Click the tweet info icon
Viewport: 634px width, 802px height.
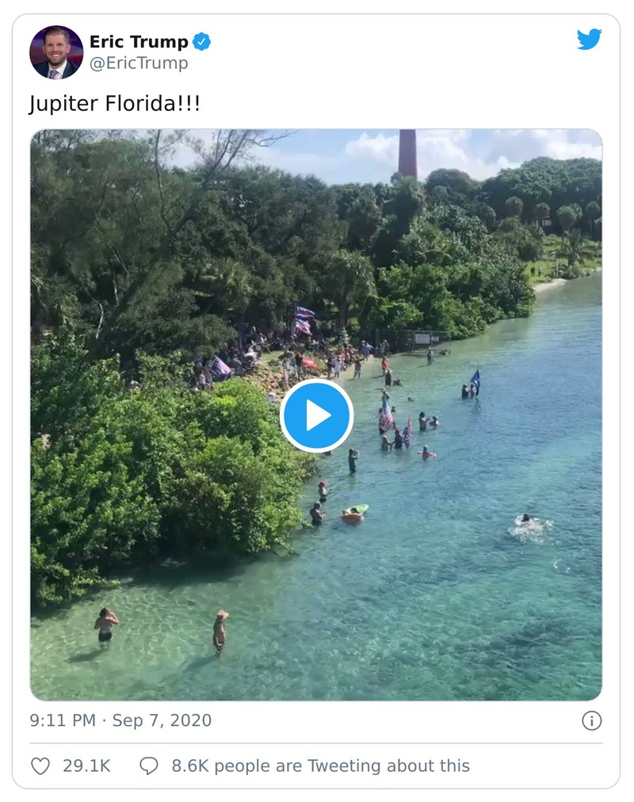591,720
